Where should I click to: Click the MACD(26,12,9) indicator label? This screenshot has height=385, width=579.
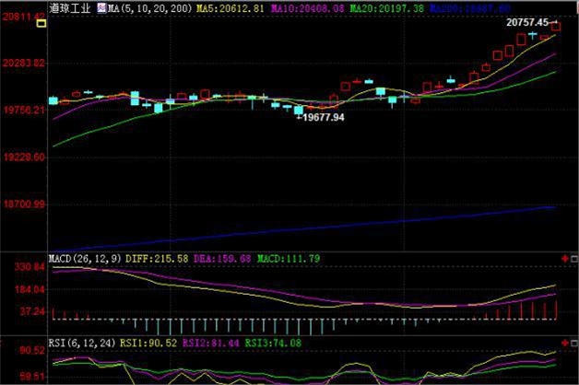85,259
